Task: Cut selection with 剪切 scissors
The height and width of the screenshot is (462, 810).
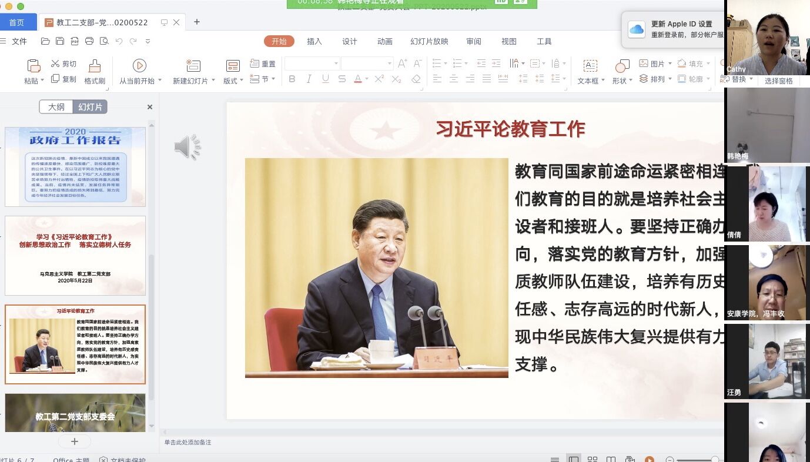Action: point(63,63)
